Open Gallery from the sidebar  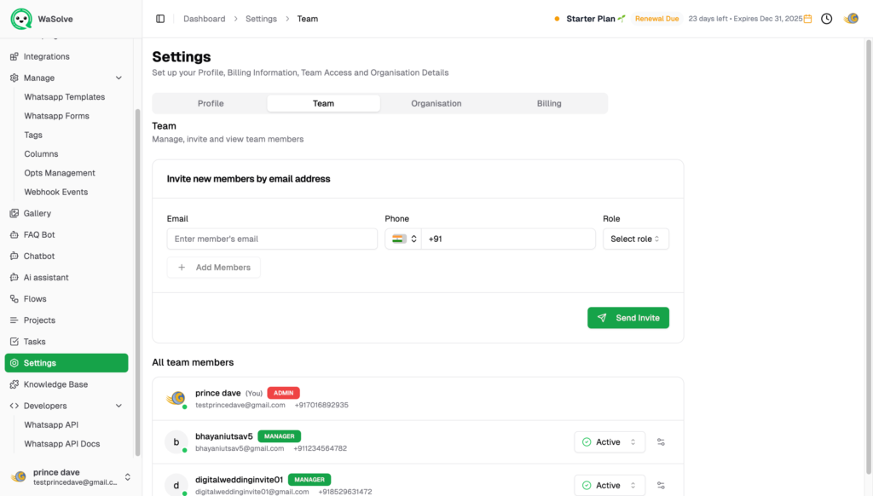coord(38,213)
